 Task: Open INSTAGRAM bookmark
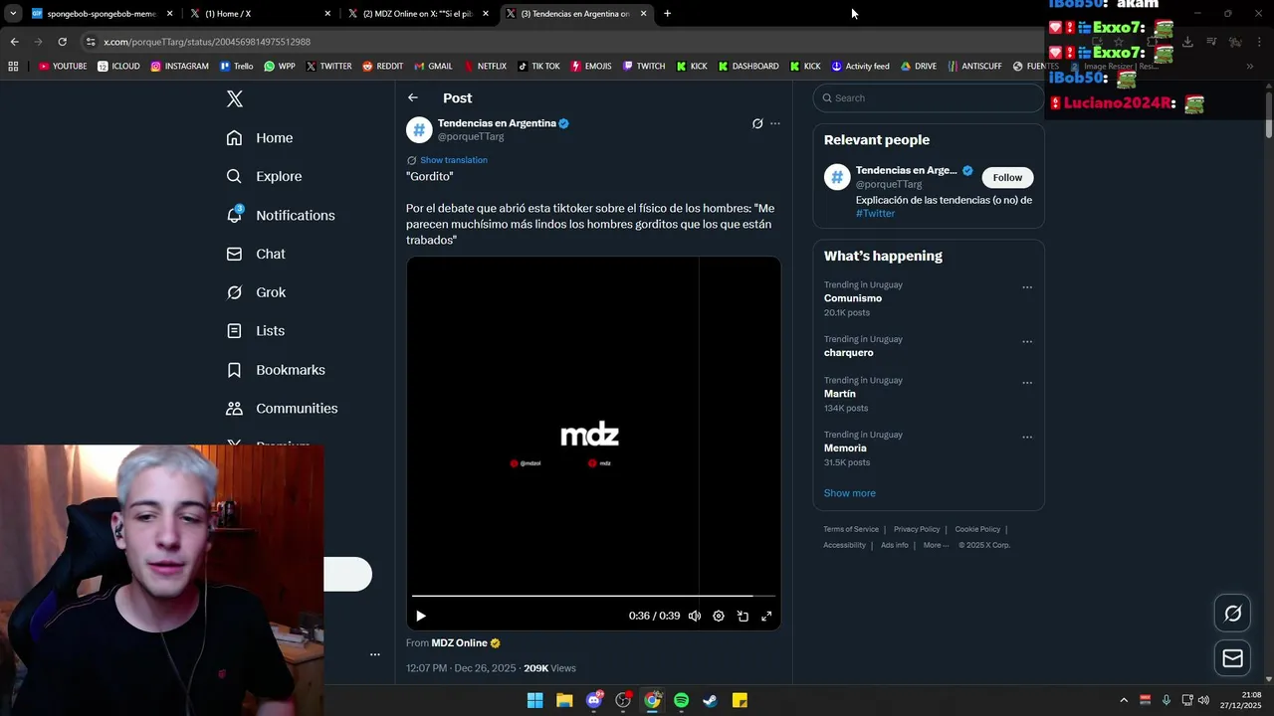[180, 67]
